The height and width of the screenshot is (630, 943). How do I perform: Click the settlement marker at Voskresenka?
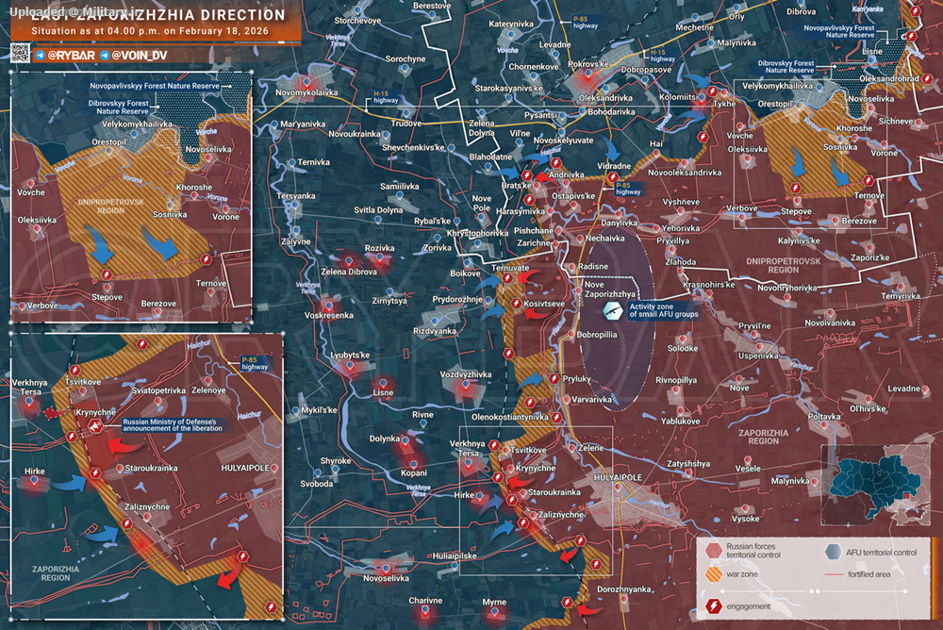pos(328,306)
